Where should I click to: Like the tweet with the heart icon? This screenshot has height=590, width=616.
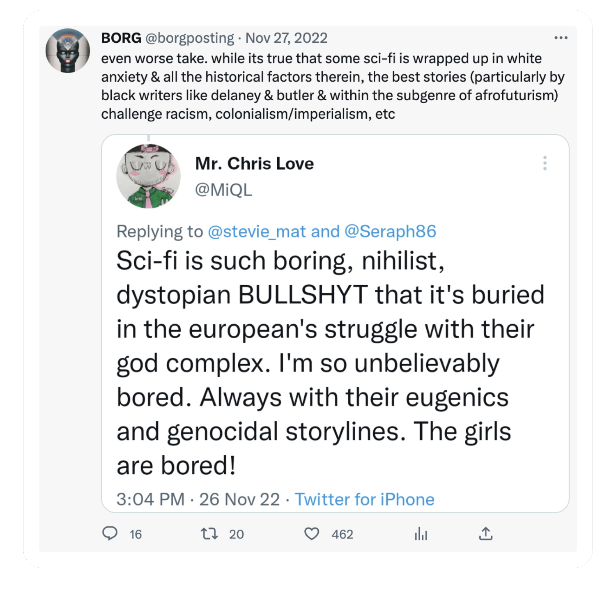click(x=312, y=534)
